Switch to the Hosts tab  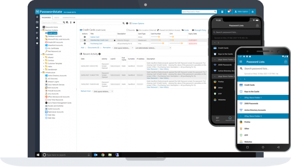click(x=57, y=17)
